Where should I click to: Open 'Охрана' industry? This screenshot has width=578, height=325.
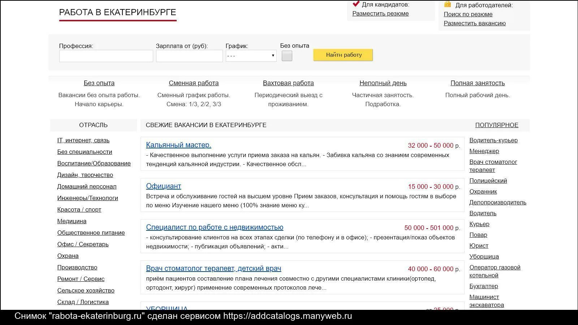coord(68,256)
